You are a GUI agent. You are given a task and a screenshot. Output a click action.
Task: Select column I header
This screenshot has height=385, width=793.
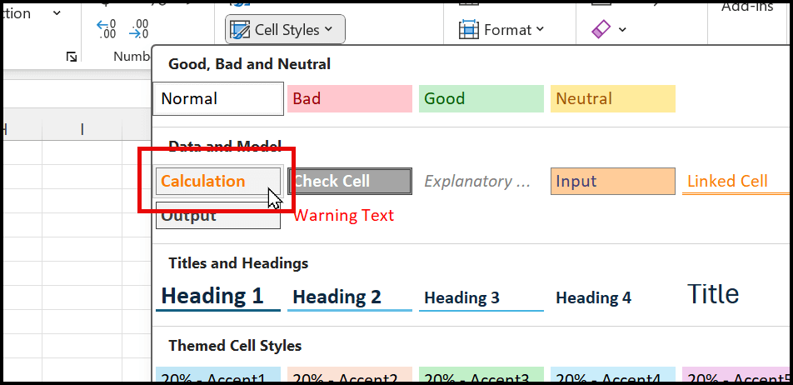tap(82, 128)
